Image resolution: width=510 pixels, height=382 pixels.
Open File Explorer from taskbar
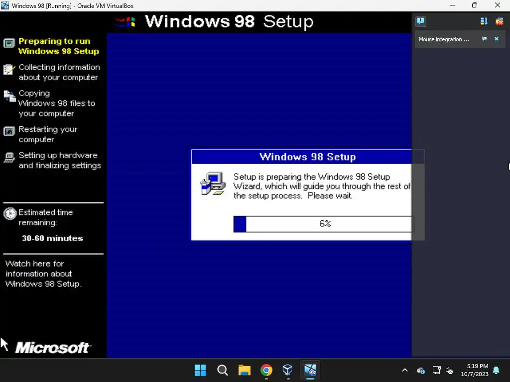click(244, 370)
